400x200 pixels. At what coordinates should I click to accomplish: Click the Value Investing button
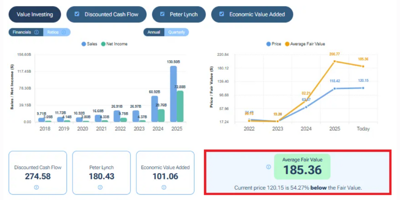pos(35,14)
